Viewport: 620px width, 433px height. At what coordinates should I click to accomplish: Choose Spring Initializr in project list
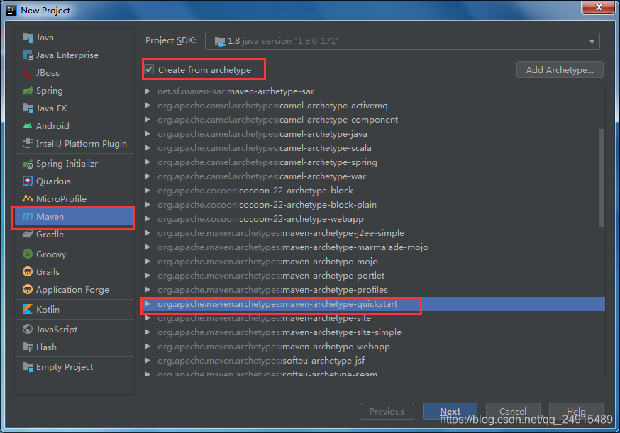tap(74, 164)
